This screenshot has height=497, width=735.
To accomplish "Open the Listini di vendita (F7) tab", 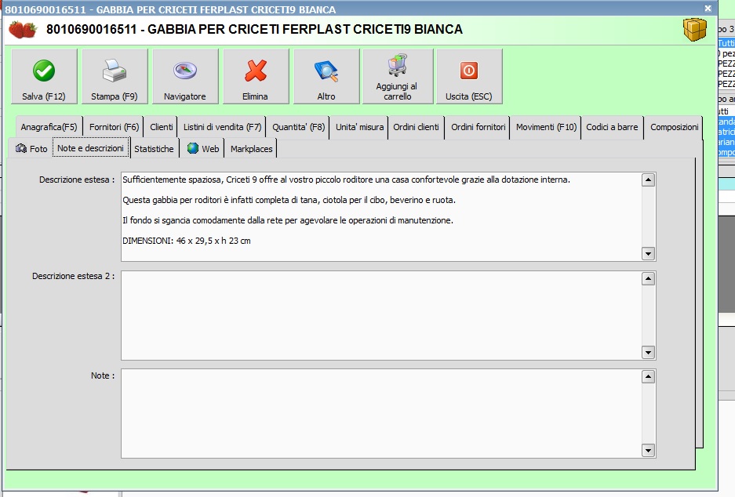I will [x=222, y=127].
